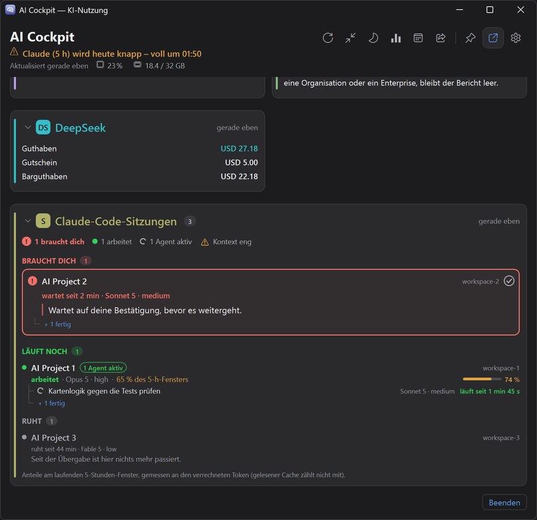Open the AI Project 3 session title
The image size is (537, 520).
tap(54, 437)
